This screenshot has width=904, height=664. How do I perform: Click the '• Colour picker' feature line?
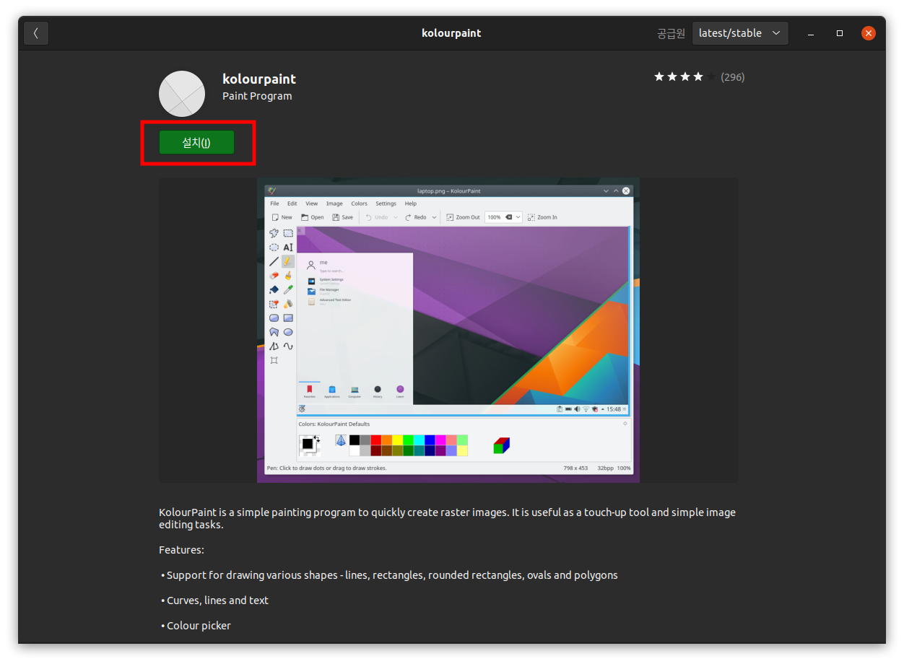196,626
